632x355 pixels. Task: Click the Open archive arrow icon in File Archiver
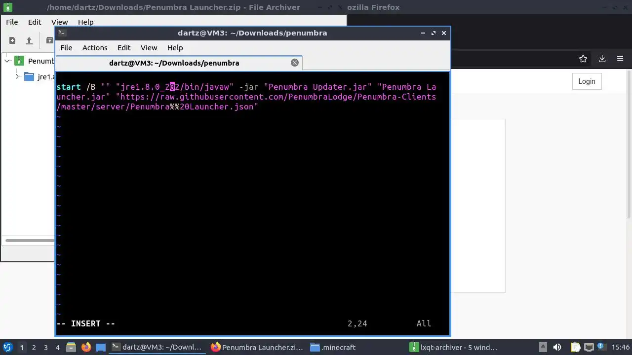coord(29,40)
